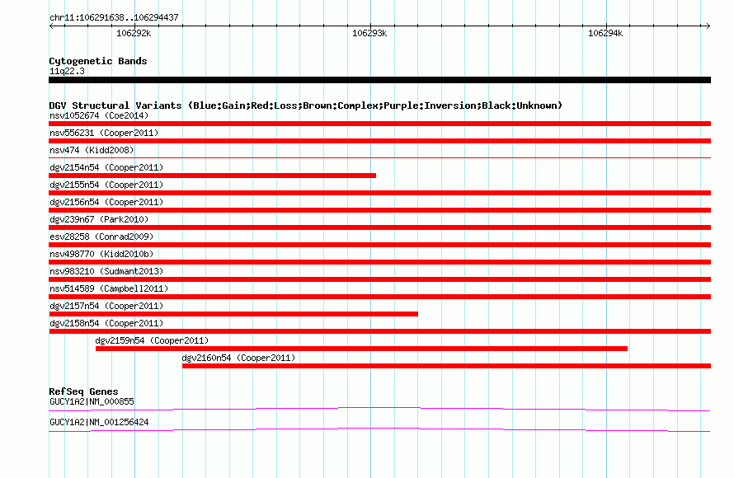Screen dimensions: 734x478
Task: Click the red bar for dgv2154n54
Action: 212,176
